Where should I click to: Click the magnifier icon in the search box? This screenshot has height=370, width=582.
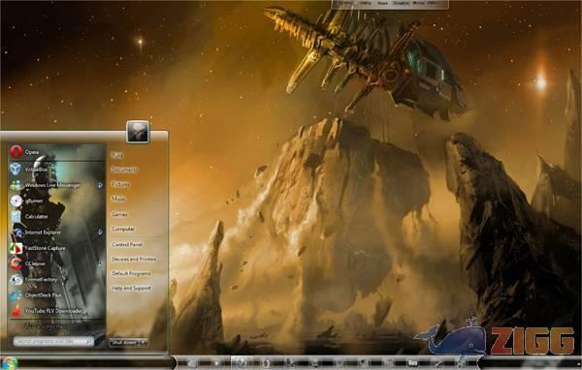89,341
